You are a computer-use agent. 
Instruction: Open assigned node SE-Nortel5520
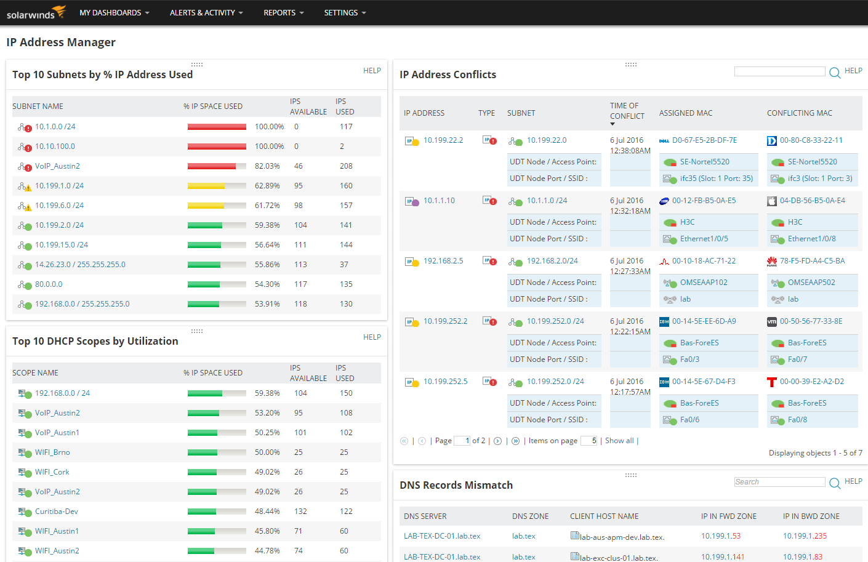click(705, 162)
